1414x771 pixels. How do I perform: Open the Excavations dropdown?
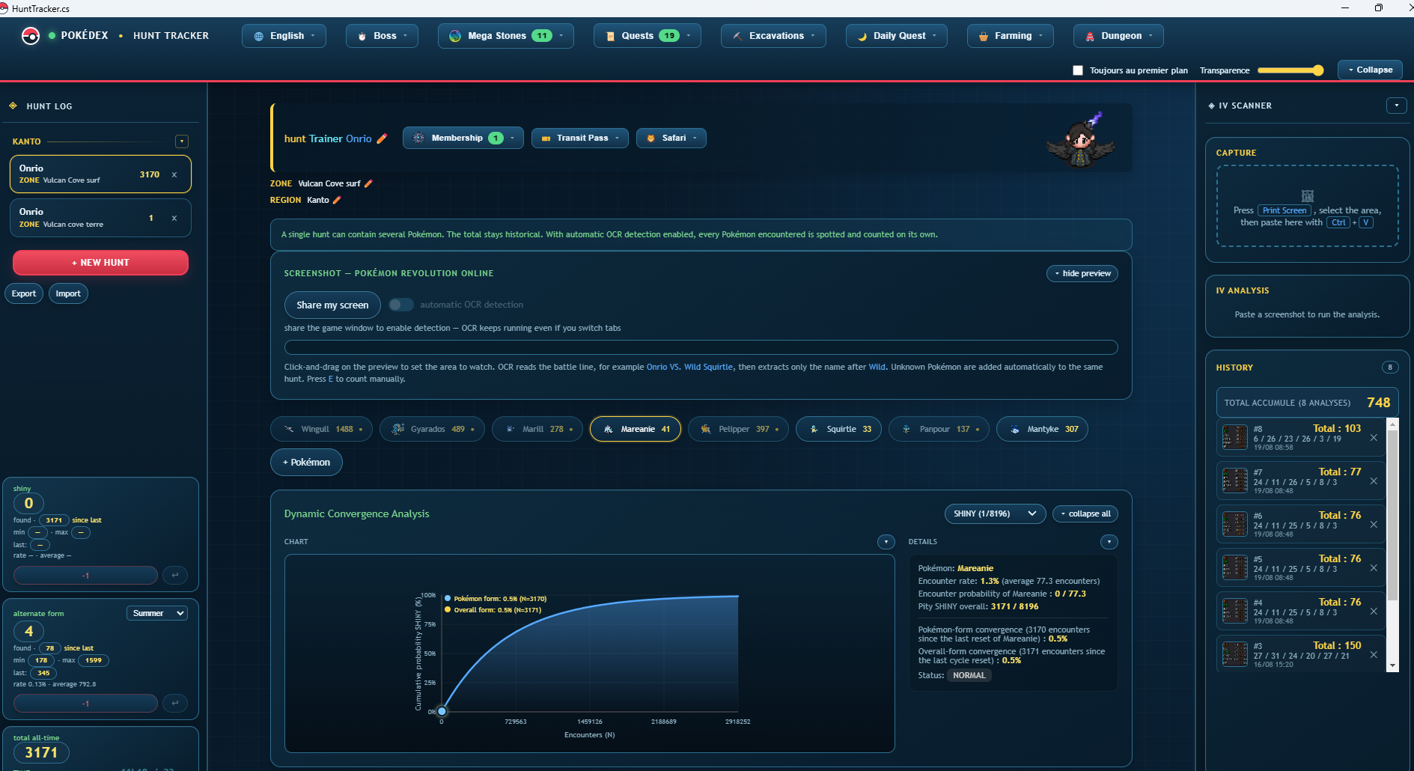(773, 36)
